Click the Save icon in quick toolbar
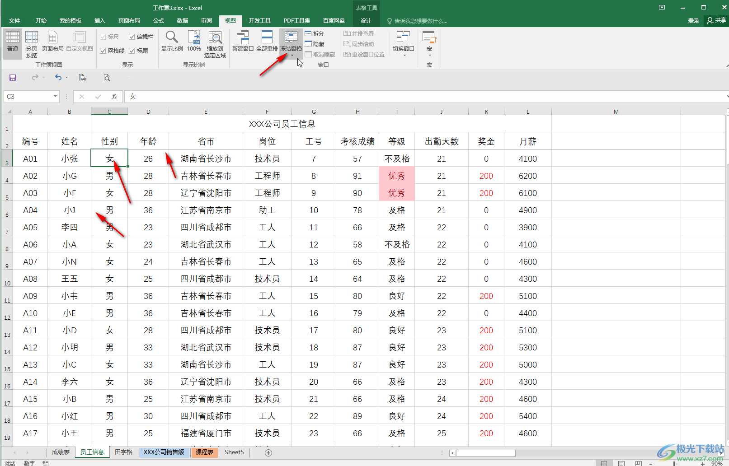729x466 pixels. coord(13,78)
